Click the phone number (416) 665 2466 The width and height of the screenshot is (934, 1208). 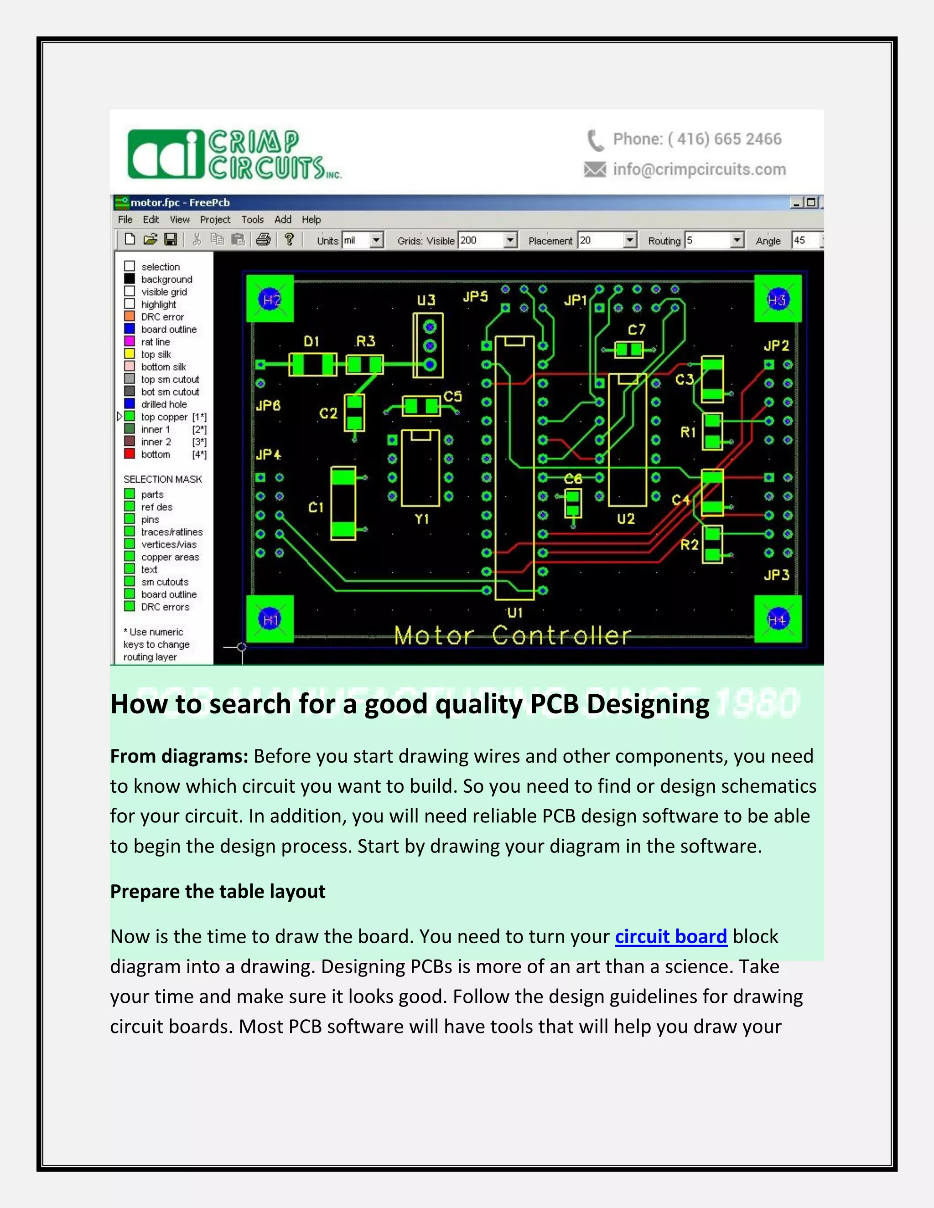point(725,139)
